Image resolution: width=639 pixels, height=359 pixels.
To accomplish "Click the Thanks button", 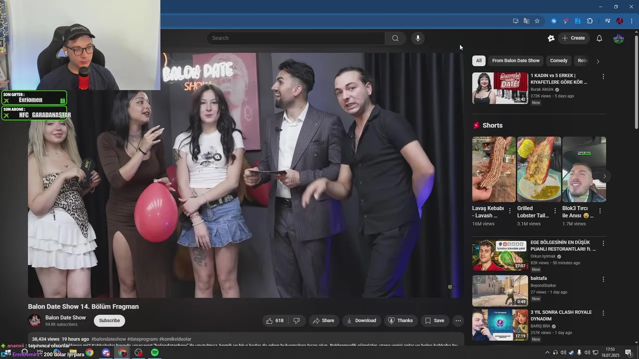I will (x=400, y=321).
